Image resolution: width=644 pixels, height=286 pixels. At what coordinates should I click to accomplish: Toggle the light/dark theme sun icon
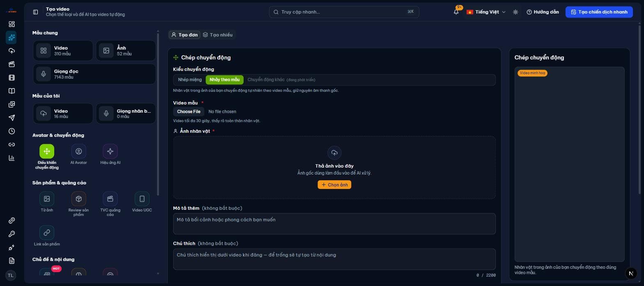click(x=515, y=12)
